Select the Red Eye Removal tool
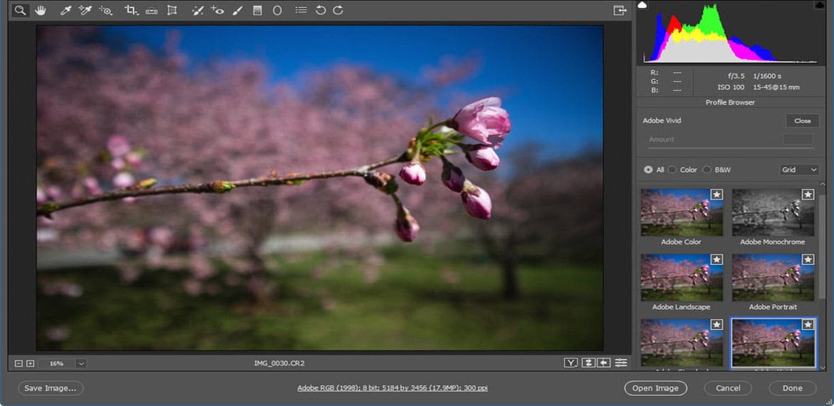This screenshot has width=834, height=406. tap(217, 10)
